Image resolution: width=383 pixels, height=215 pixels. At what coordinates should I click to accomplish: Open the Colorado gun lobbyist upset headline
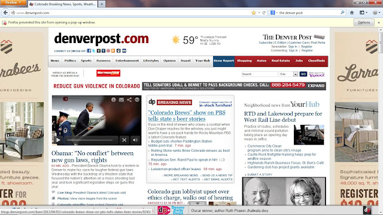(190, 195)
